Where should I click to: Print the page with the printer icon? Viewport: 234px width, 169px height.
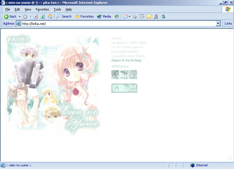pos(135,16)
